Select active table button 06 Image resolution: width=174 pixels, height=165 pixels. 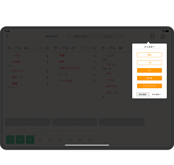coord(30,139)
